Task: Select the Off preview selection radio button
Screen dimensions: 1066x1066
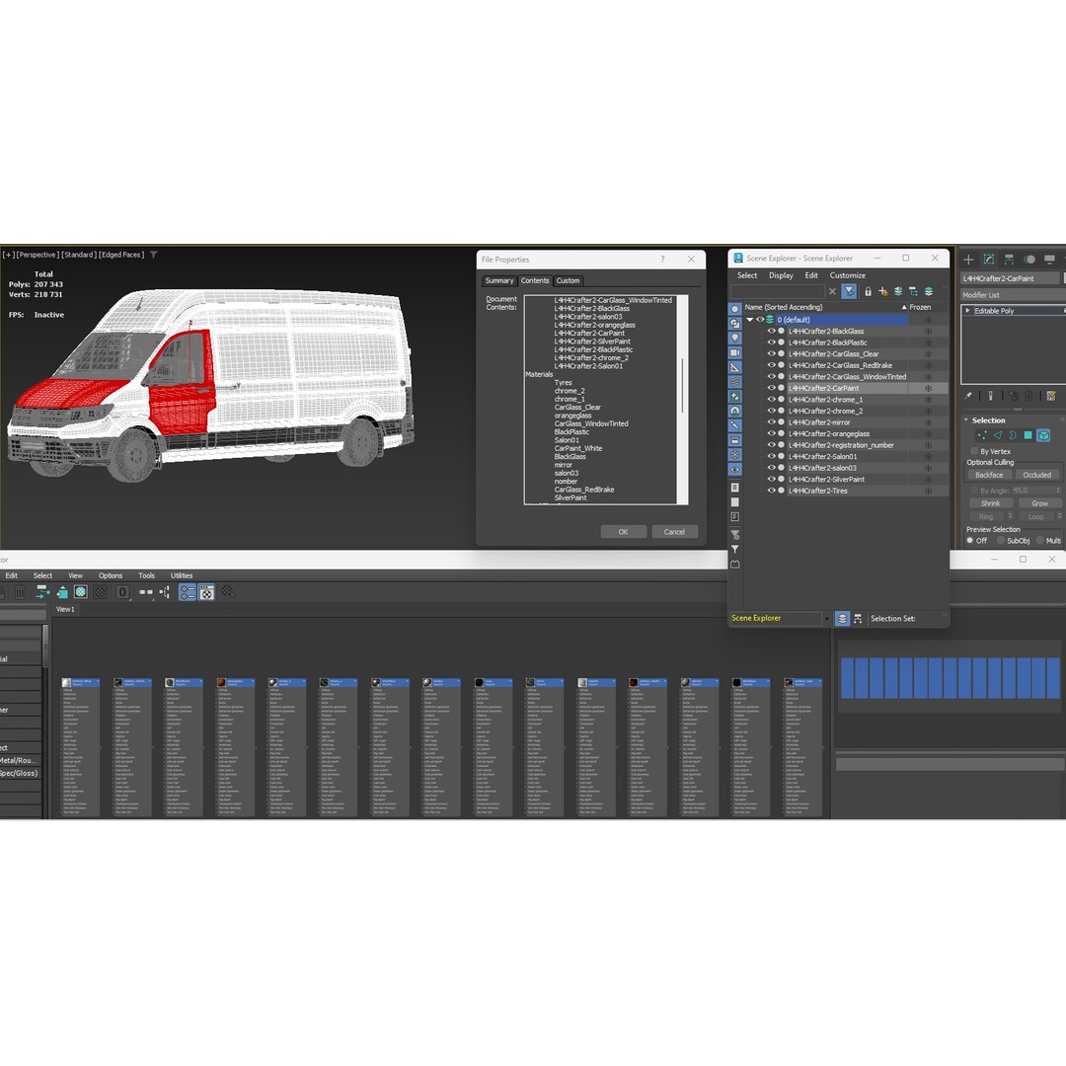Action: pyautogui.click(x=970, y=541)
